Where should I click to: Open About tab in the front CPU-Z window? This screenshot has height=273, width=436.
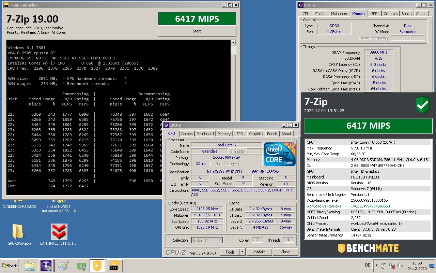(x=286, y=134)
